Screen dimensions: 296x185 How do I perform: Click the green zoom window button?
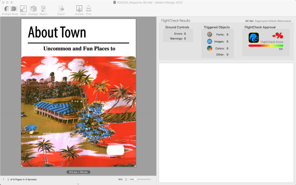coord(11,3)
